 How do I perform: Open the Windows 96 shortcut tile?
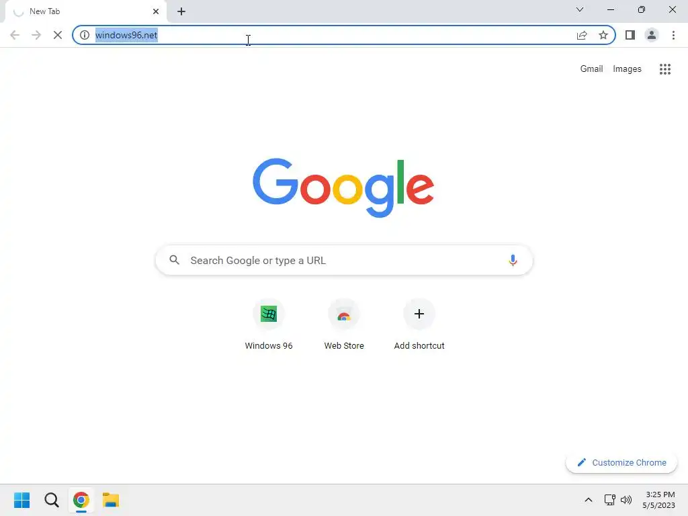pos(269,325)
